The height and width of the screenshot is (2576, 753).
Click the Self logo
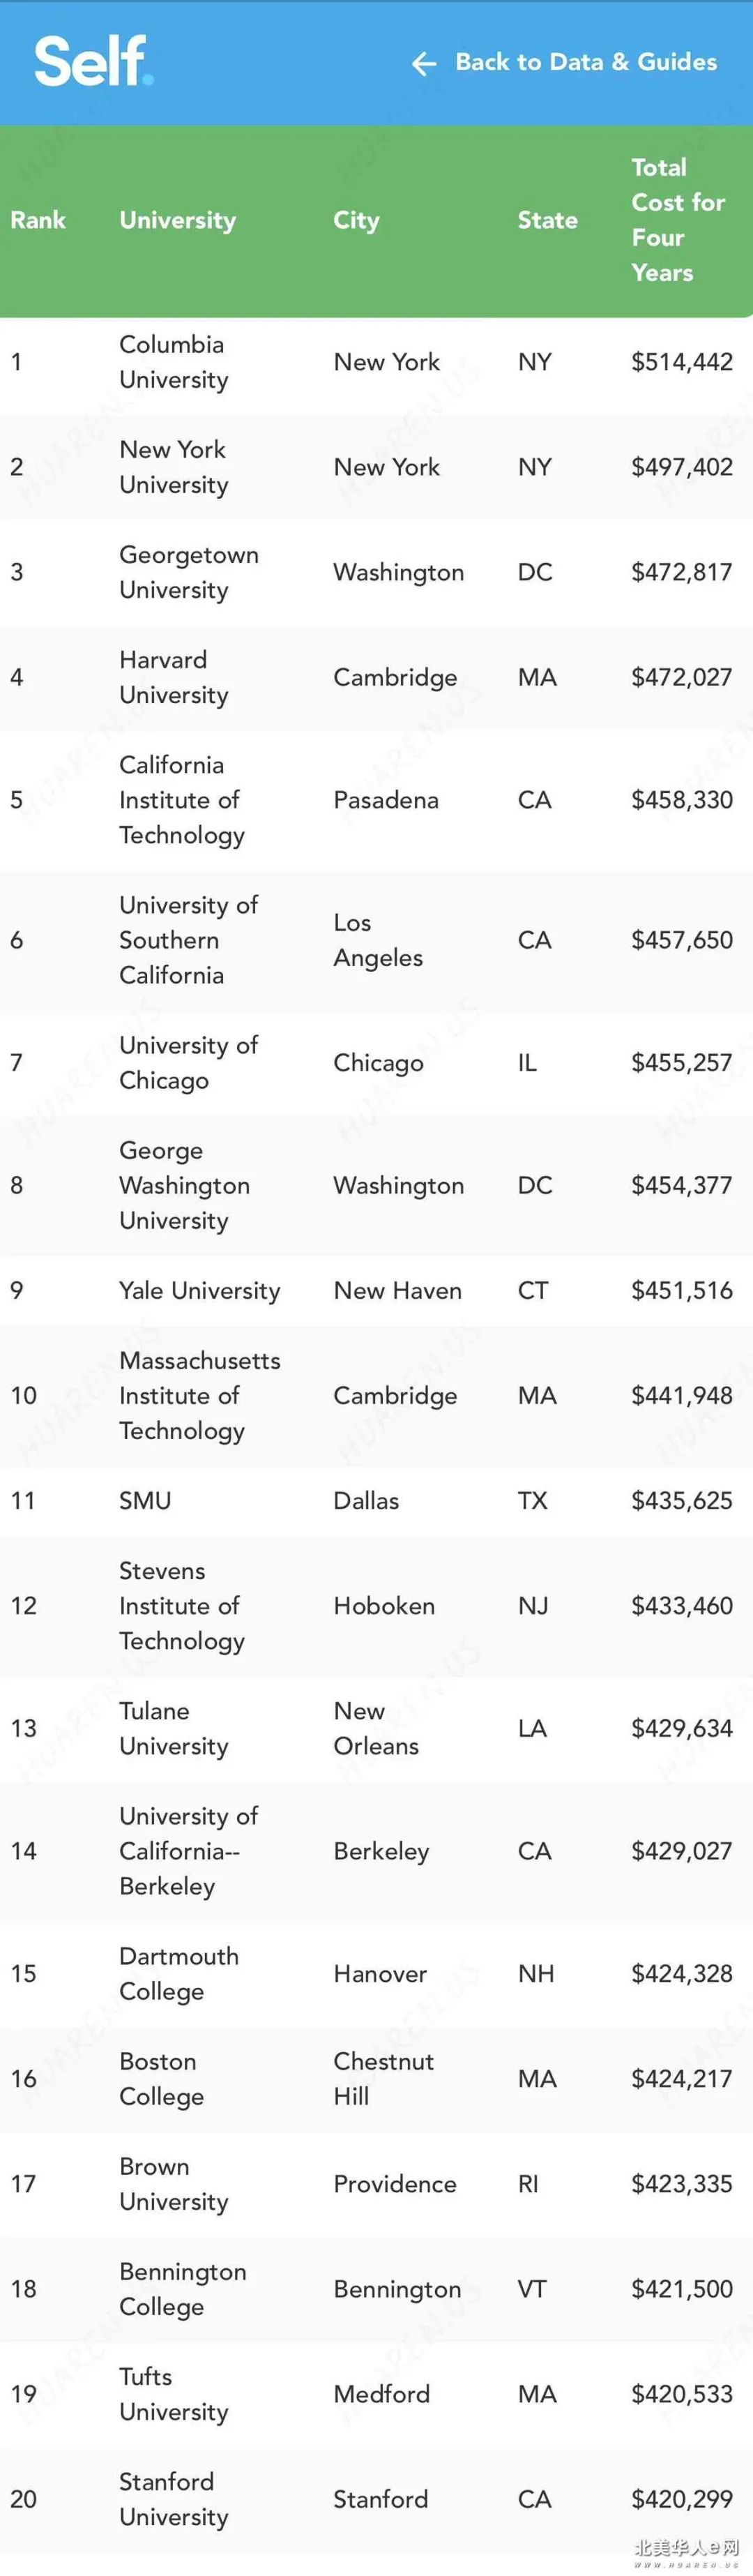pos(94,61)
